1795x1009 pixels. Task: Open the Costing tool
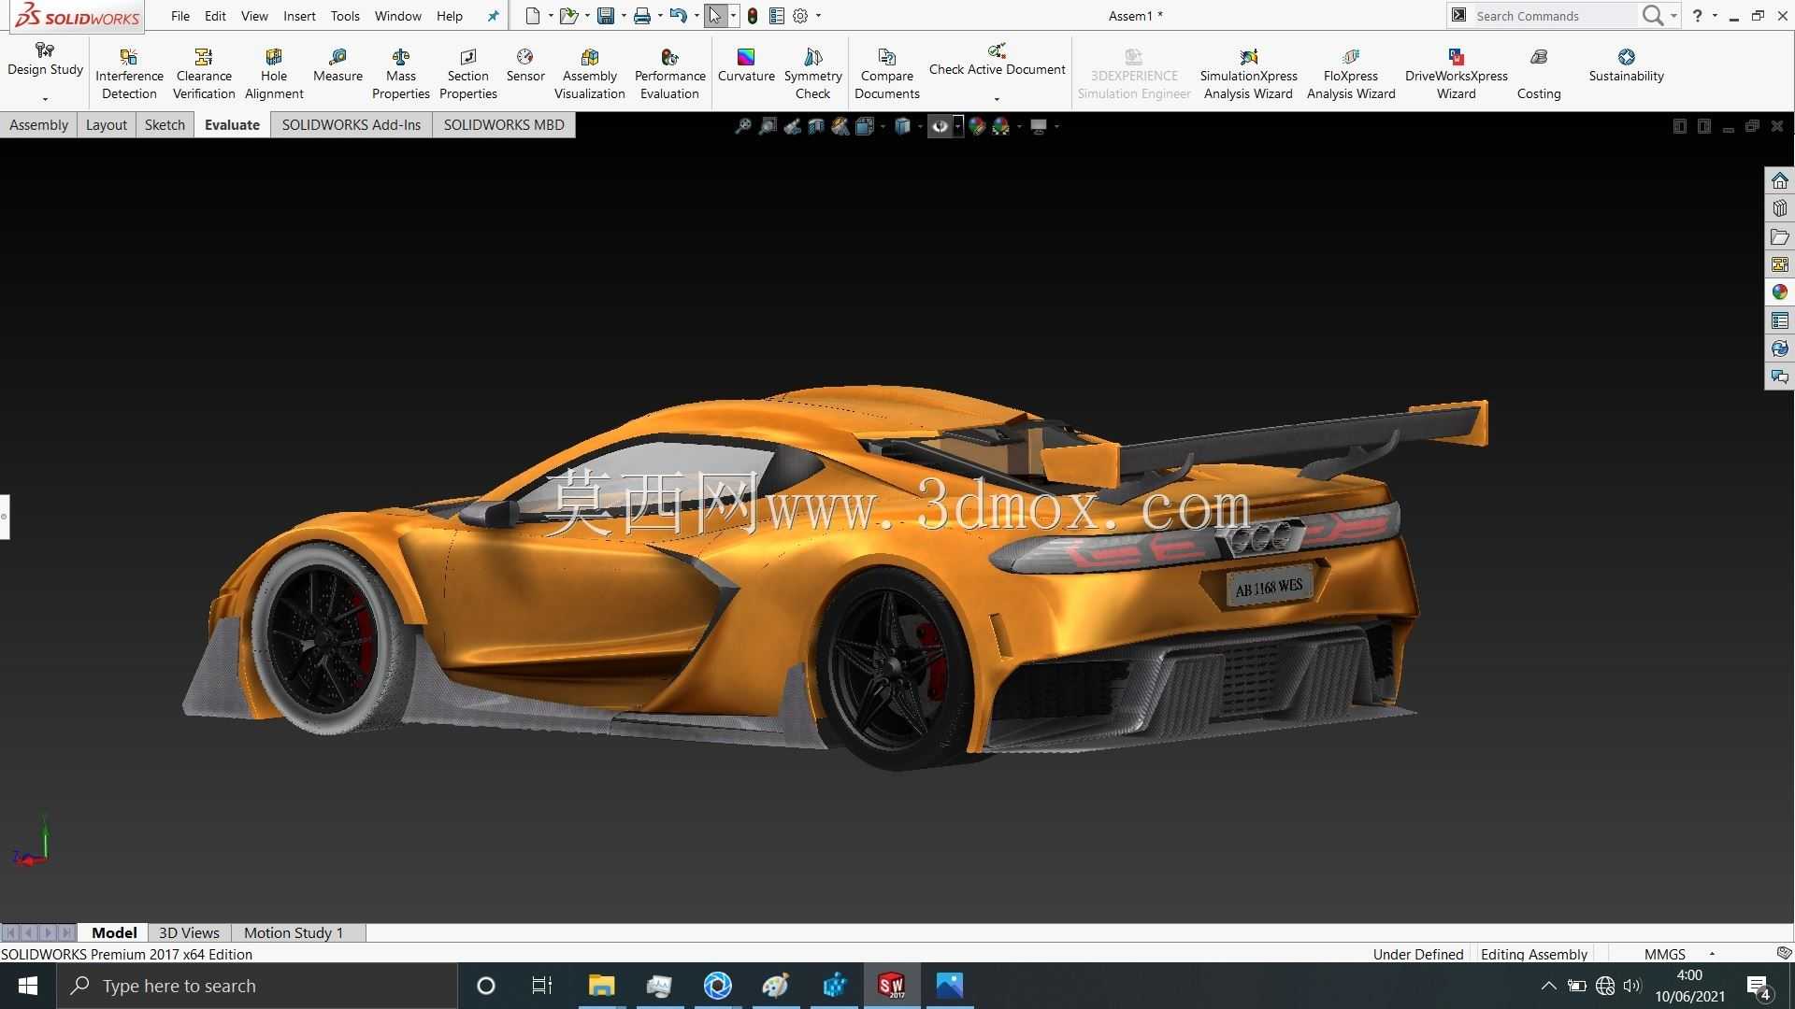pos(1539,75)
